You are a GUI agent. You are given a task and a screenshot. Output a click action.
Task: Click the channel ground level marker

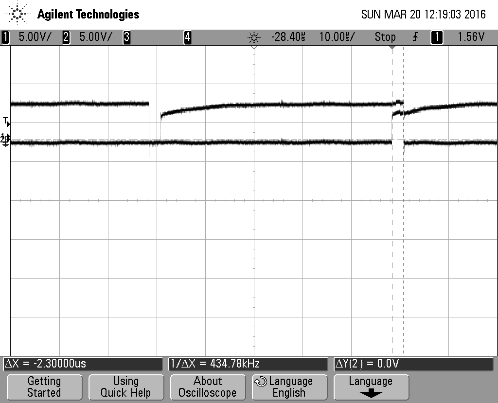point(5,140)
